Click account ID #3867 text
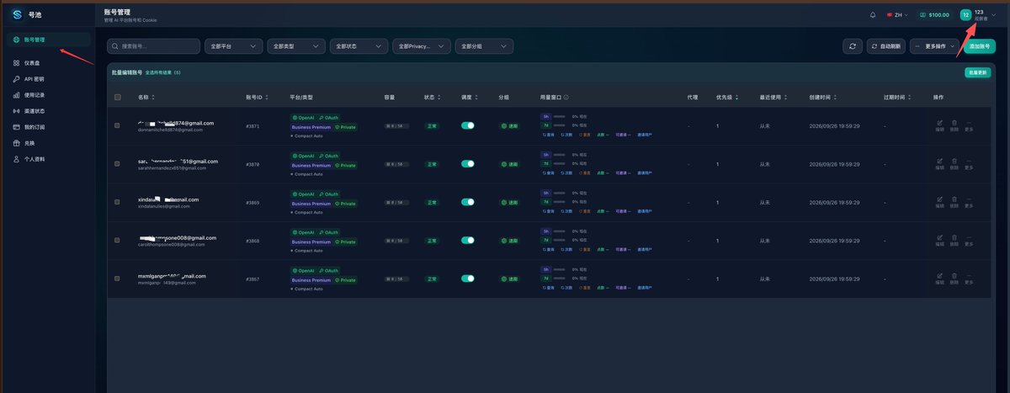Viewport: 1010px width, 393px height. pyautogui.click(x=252, y=279)
